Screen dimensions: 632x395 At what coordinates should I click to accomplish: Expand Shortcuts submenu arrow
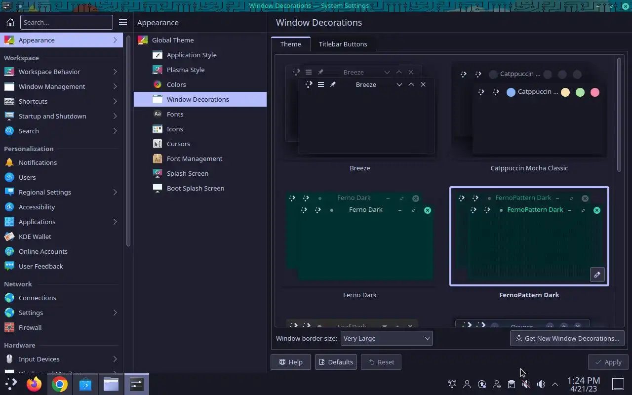[115, 101]
